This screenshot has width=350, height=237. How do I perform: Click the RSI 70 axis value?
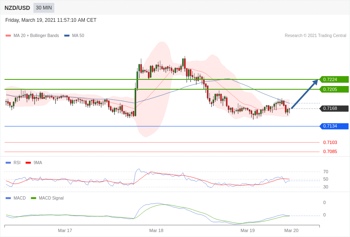(x=326, y=172)
